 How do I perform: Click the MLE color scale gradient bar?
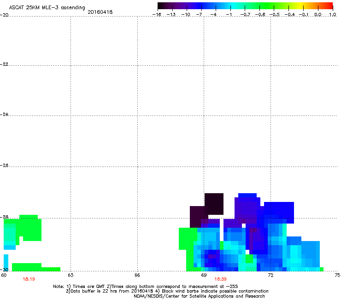click(x=245, y=6)
